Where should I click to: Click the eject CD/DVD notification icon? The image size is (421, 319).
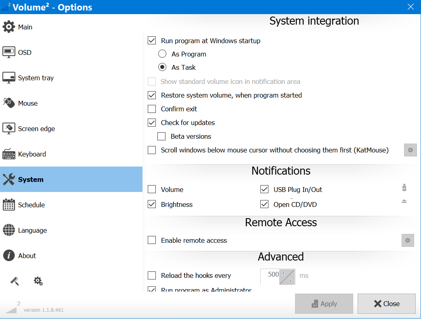[404, 201]
